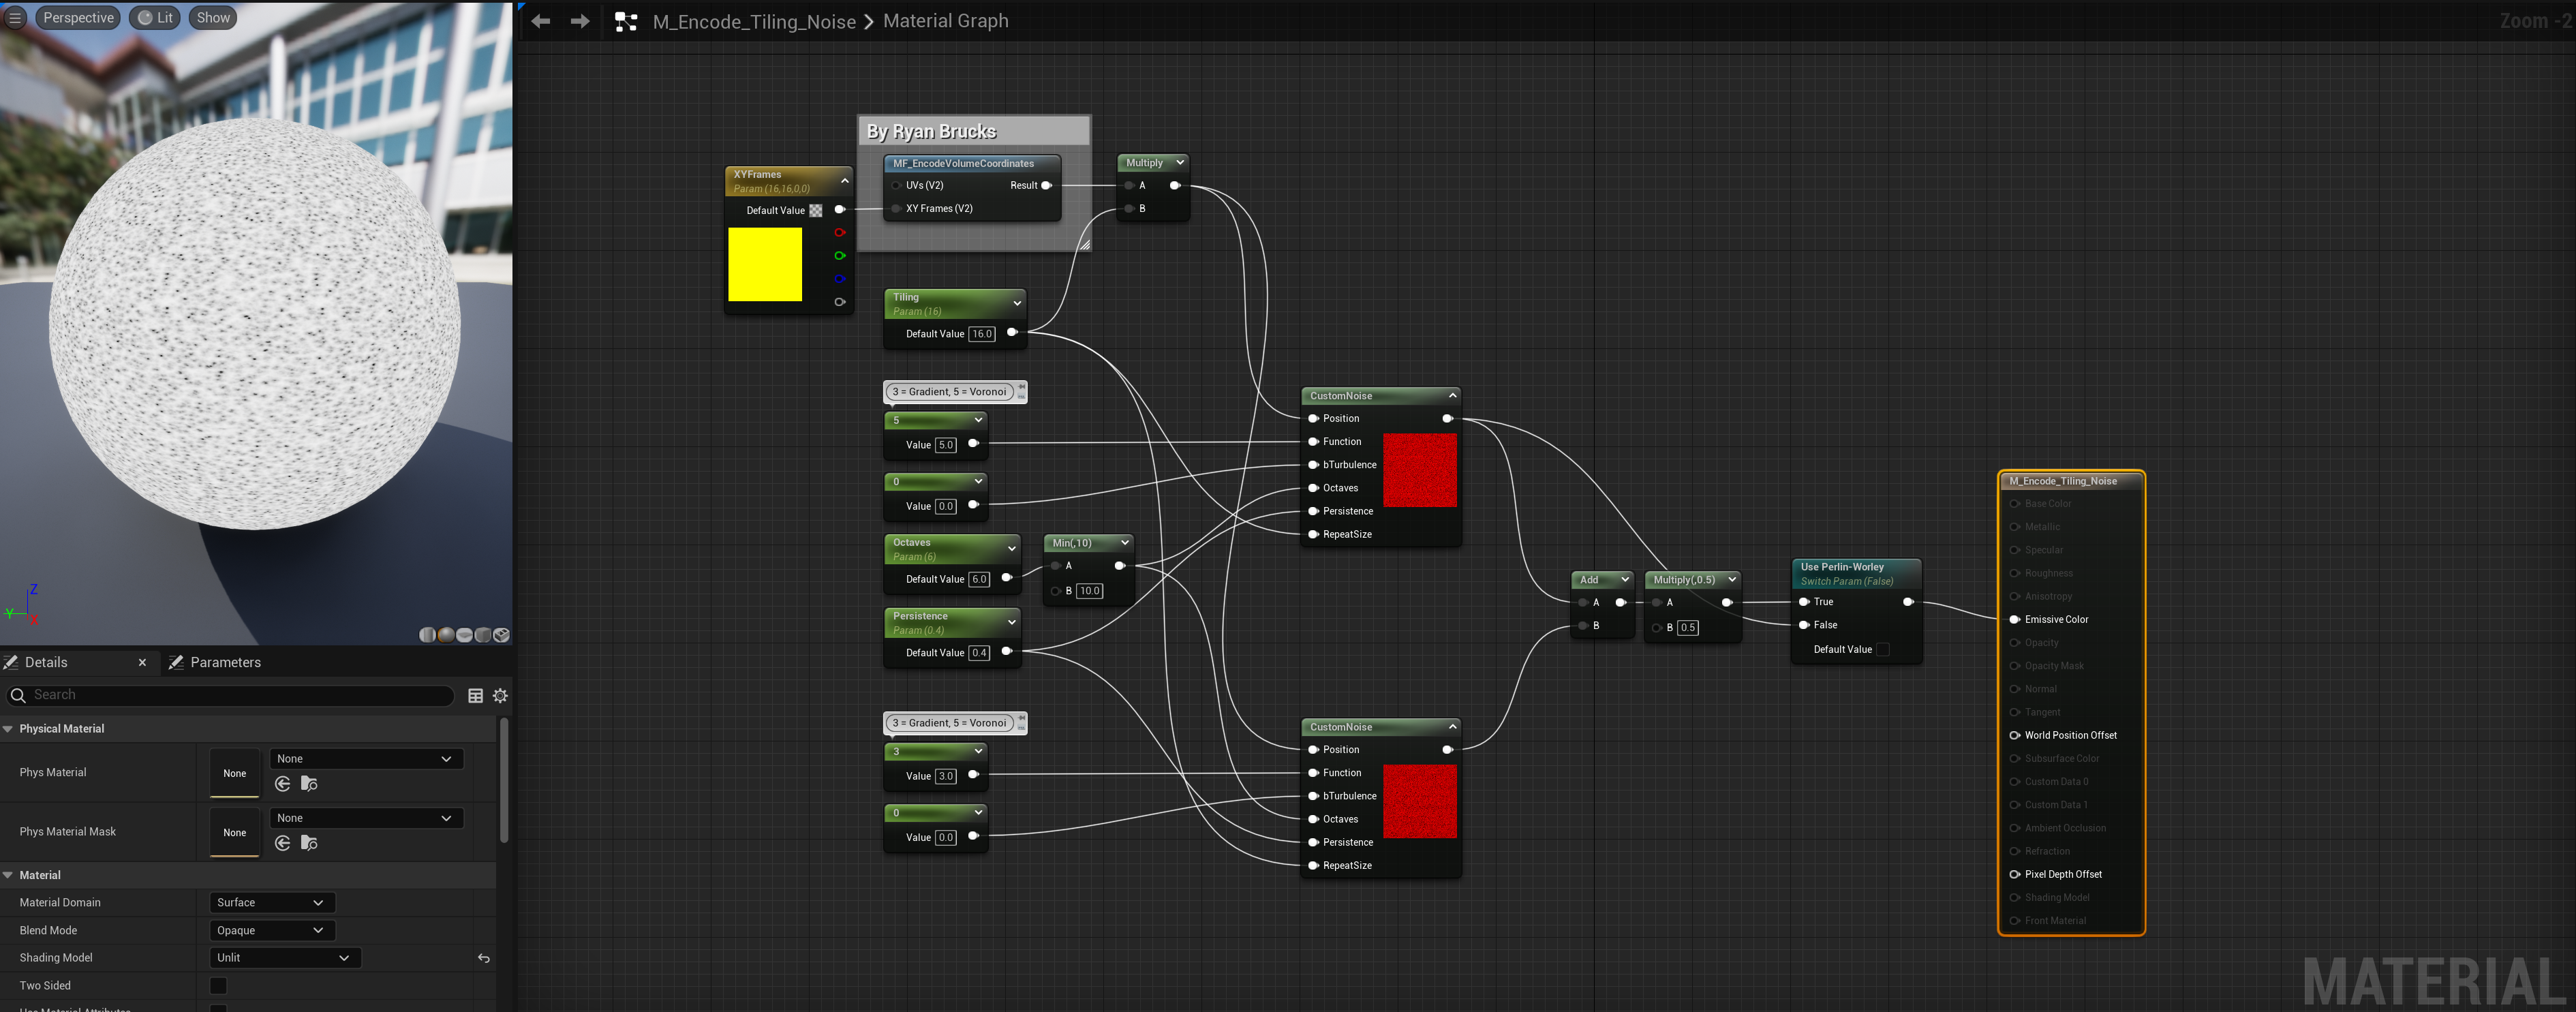
Task: Navigate back with the left arrow
Action: pos(541,21)
